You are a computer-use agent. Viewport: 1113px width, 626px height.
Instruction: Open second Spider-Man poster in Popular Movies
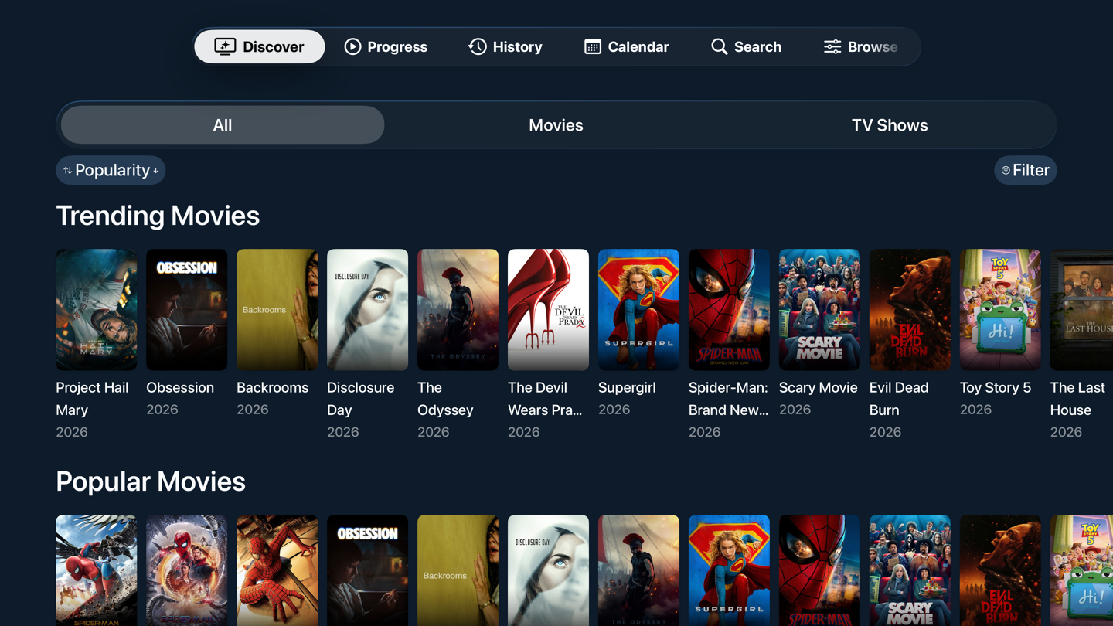(x=186, y=570)
